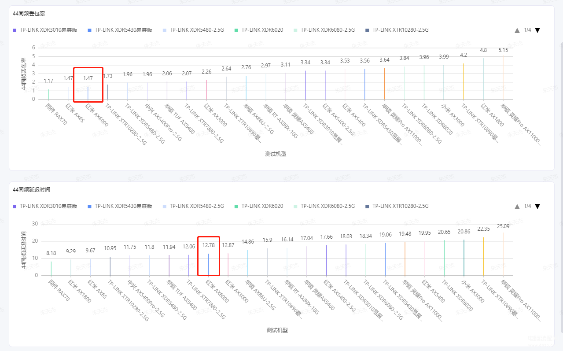The height and width of the screenshot is (351, 563).
Task: Click 网件 RAX70 x-axis label in 丢包率 chart
Action: tap(56, 115)
